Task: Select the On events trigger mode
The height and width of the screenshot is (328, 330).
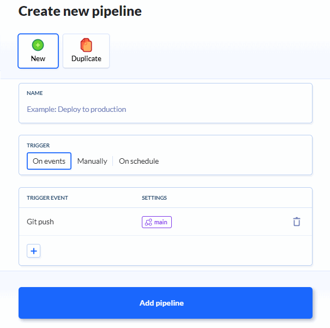Action: coord(49,161)
